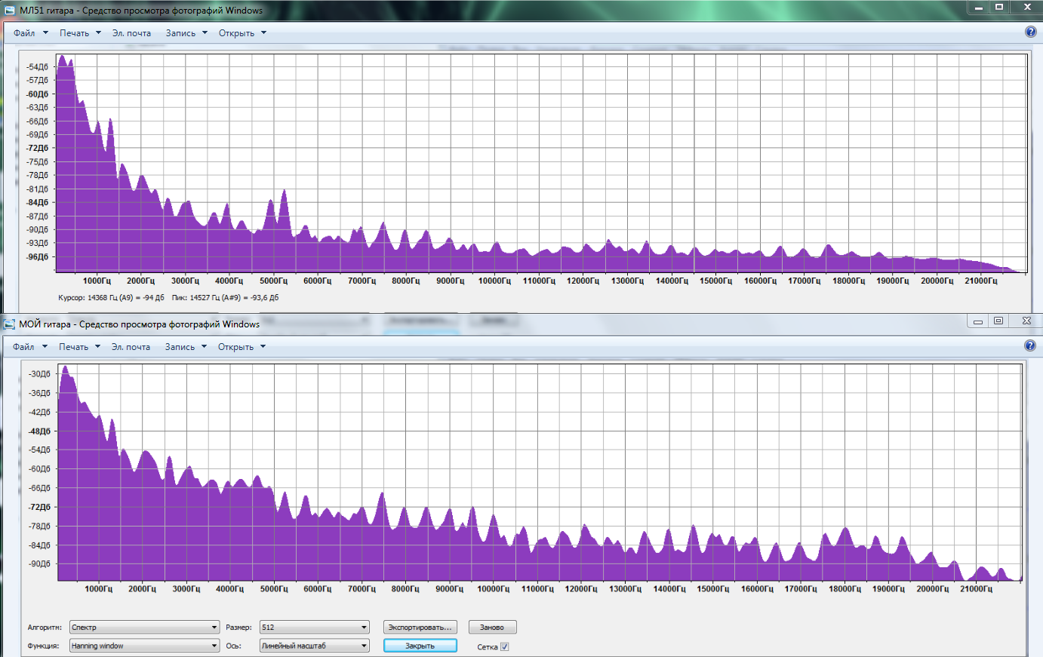Click the -54дБ label in the top chart
Viewport: 1043px width, 657px height.
pyautogui.click(x=38, y=67)
